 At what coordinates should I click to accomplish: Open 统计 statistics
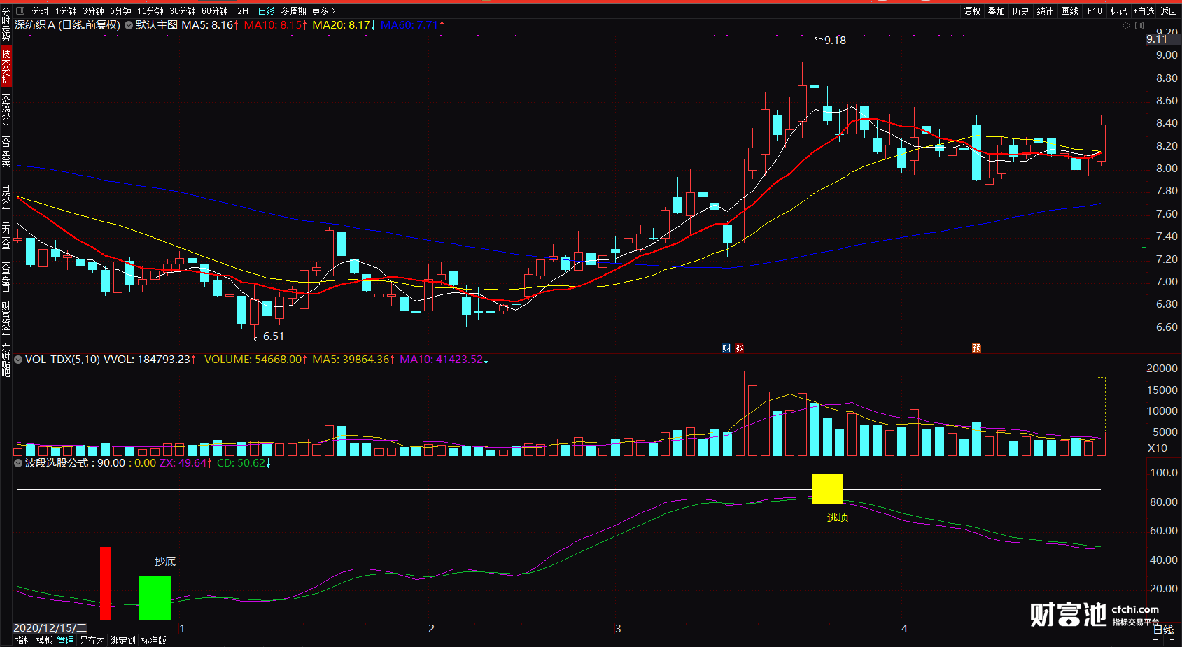point(1045,11)
